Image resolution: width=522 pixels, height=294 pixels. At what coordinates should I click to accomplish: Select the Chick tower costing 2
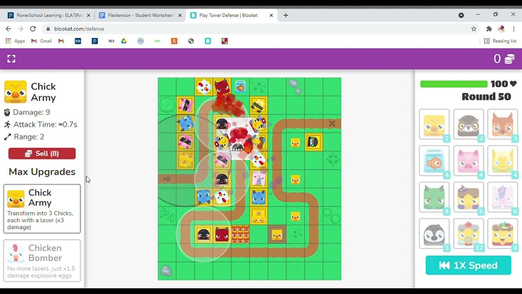click(434, 125)
